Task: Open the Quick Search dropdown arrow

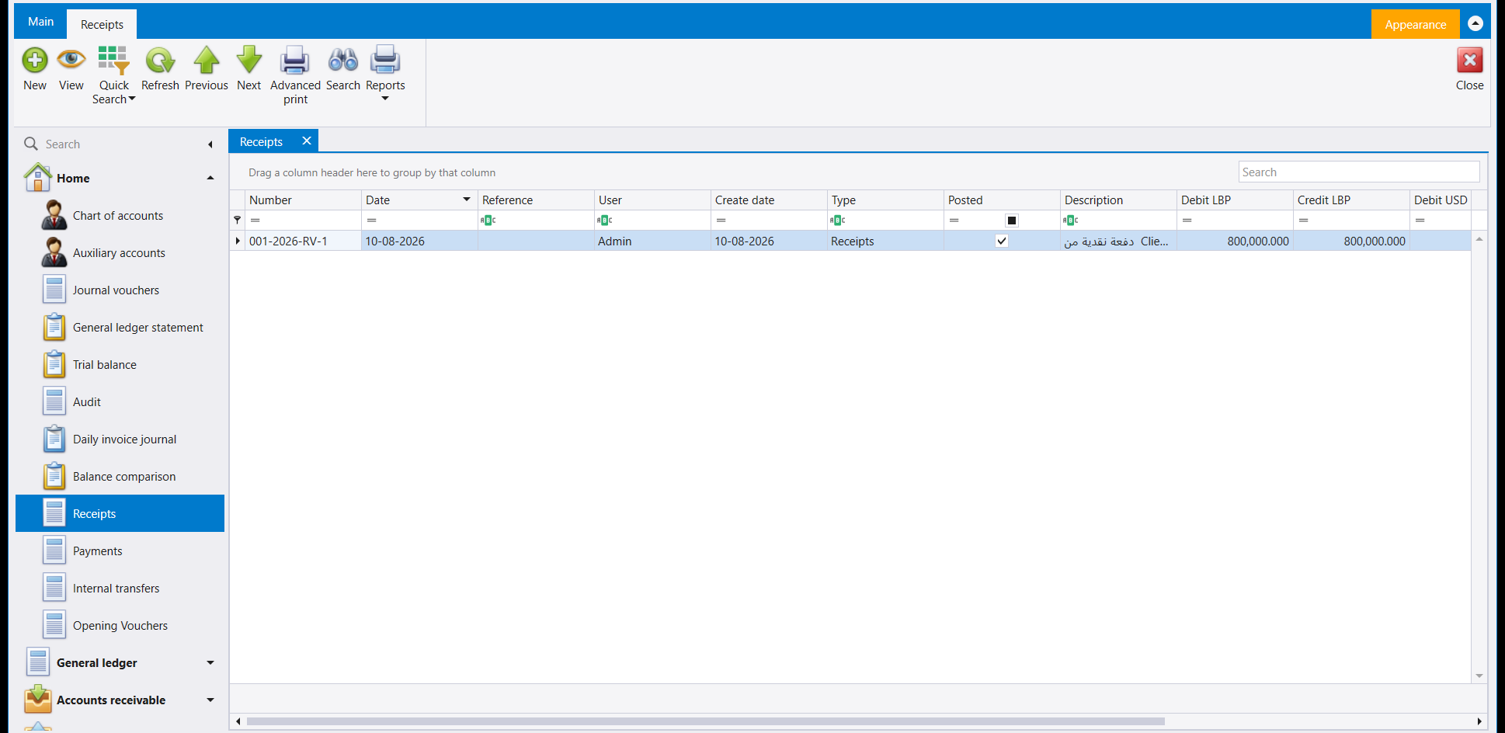Action: (132, 99)
